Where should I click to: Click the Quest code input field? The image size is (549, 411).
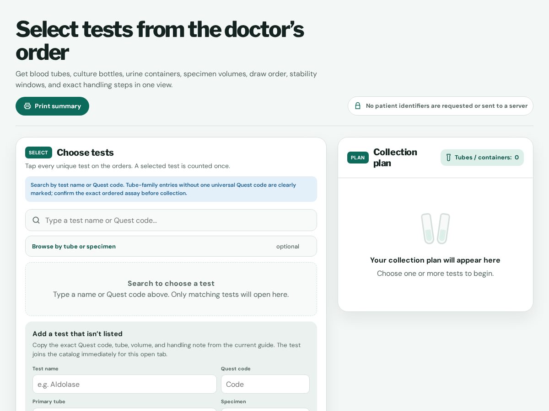265,384
